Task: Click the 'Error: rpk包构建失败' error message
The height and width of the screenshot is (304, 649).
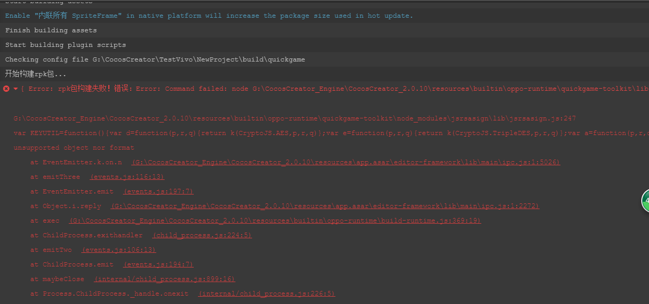Action: coord(335,89)
